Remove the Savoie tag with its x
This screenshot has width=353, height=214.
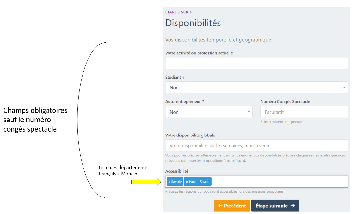point(169,182)
